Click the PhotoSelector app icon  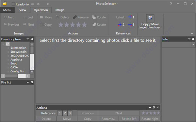point(5,4)
